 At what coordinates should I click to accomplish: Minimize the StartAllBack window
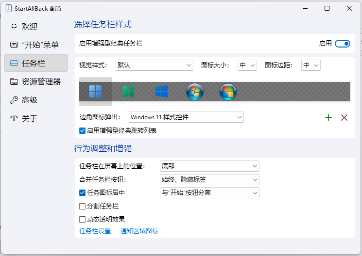click(x=305, y=9)
